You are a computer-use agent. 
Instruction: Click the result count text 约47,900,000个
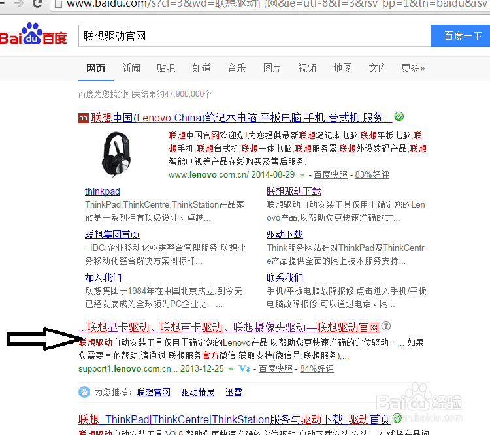pyautogui.click(x=184, y=94)
